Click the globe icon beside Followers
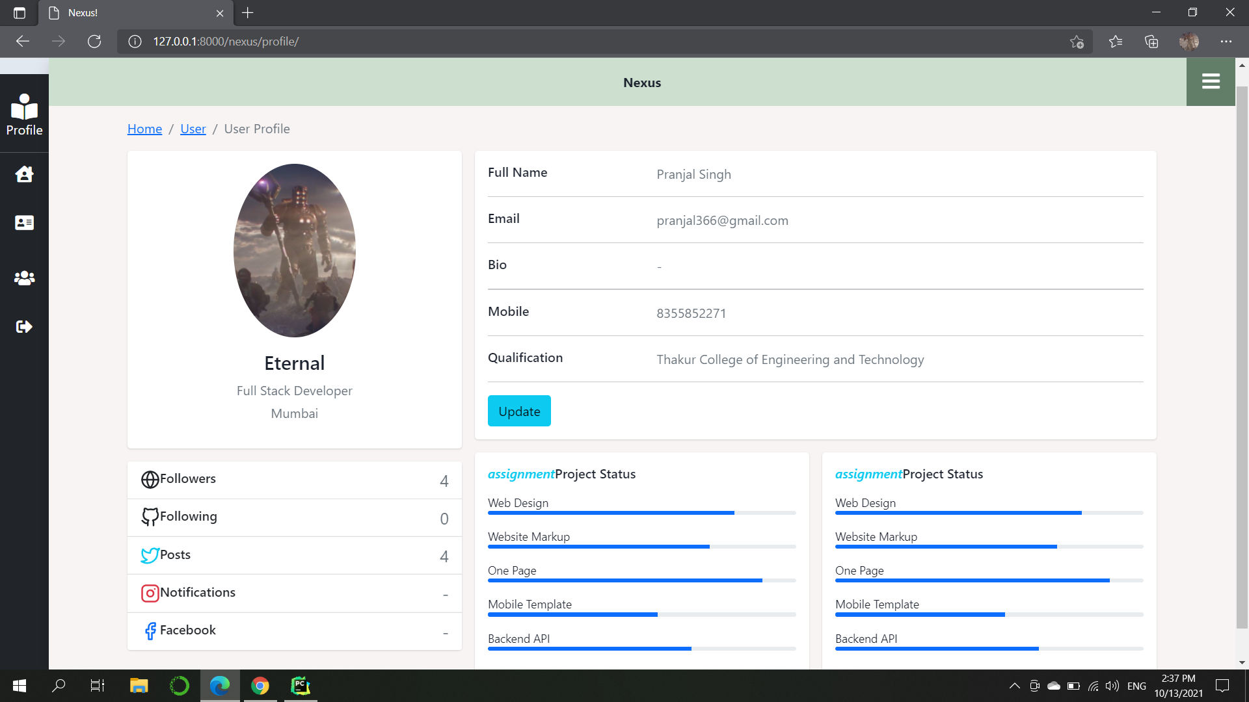The width and height of the screenshot is (1249, 702). coord(149,480)
